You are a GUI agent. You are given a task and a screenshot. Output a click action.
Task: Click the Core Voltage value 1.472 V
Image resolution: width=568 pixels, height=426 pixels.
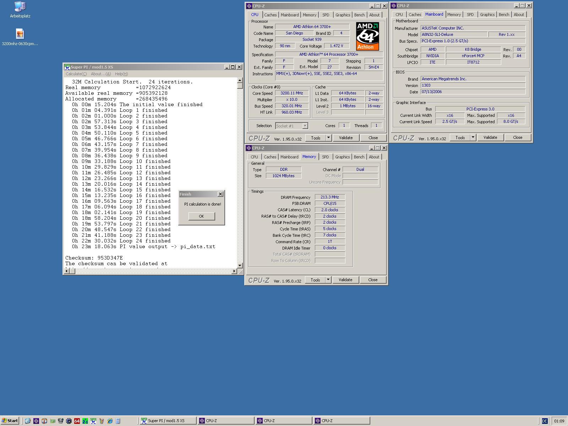pyautogui.click(x=336, y=46)
